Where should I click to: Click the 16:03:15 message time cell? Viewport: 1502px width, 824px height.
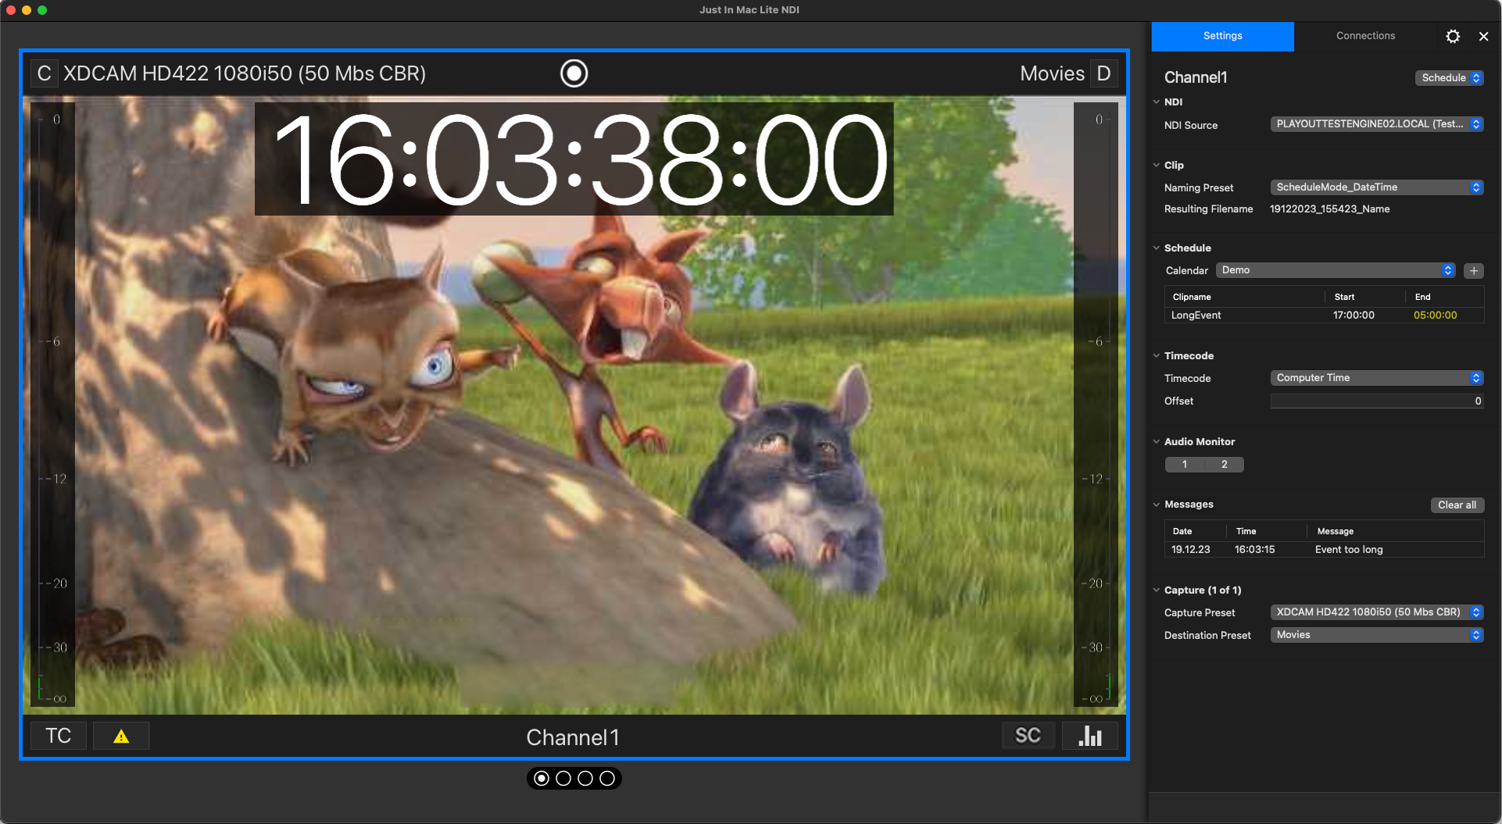[1254, 550]
